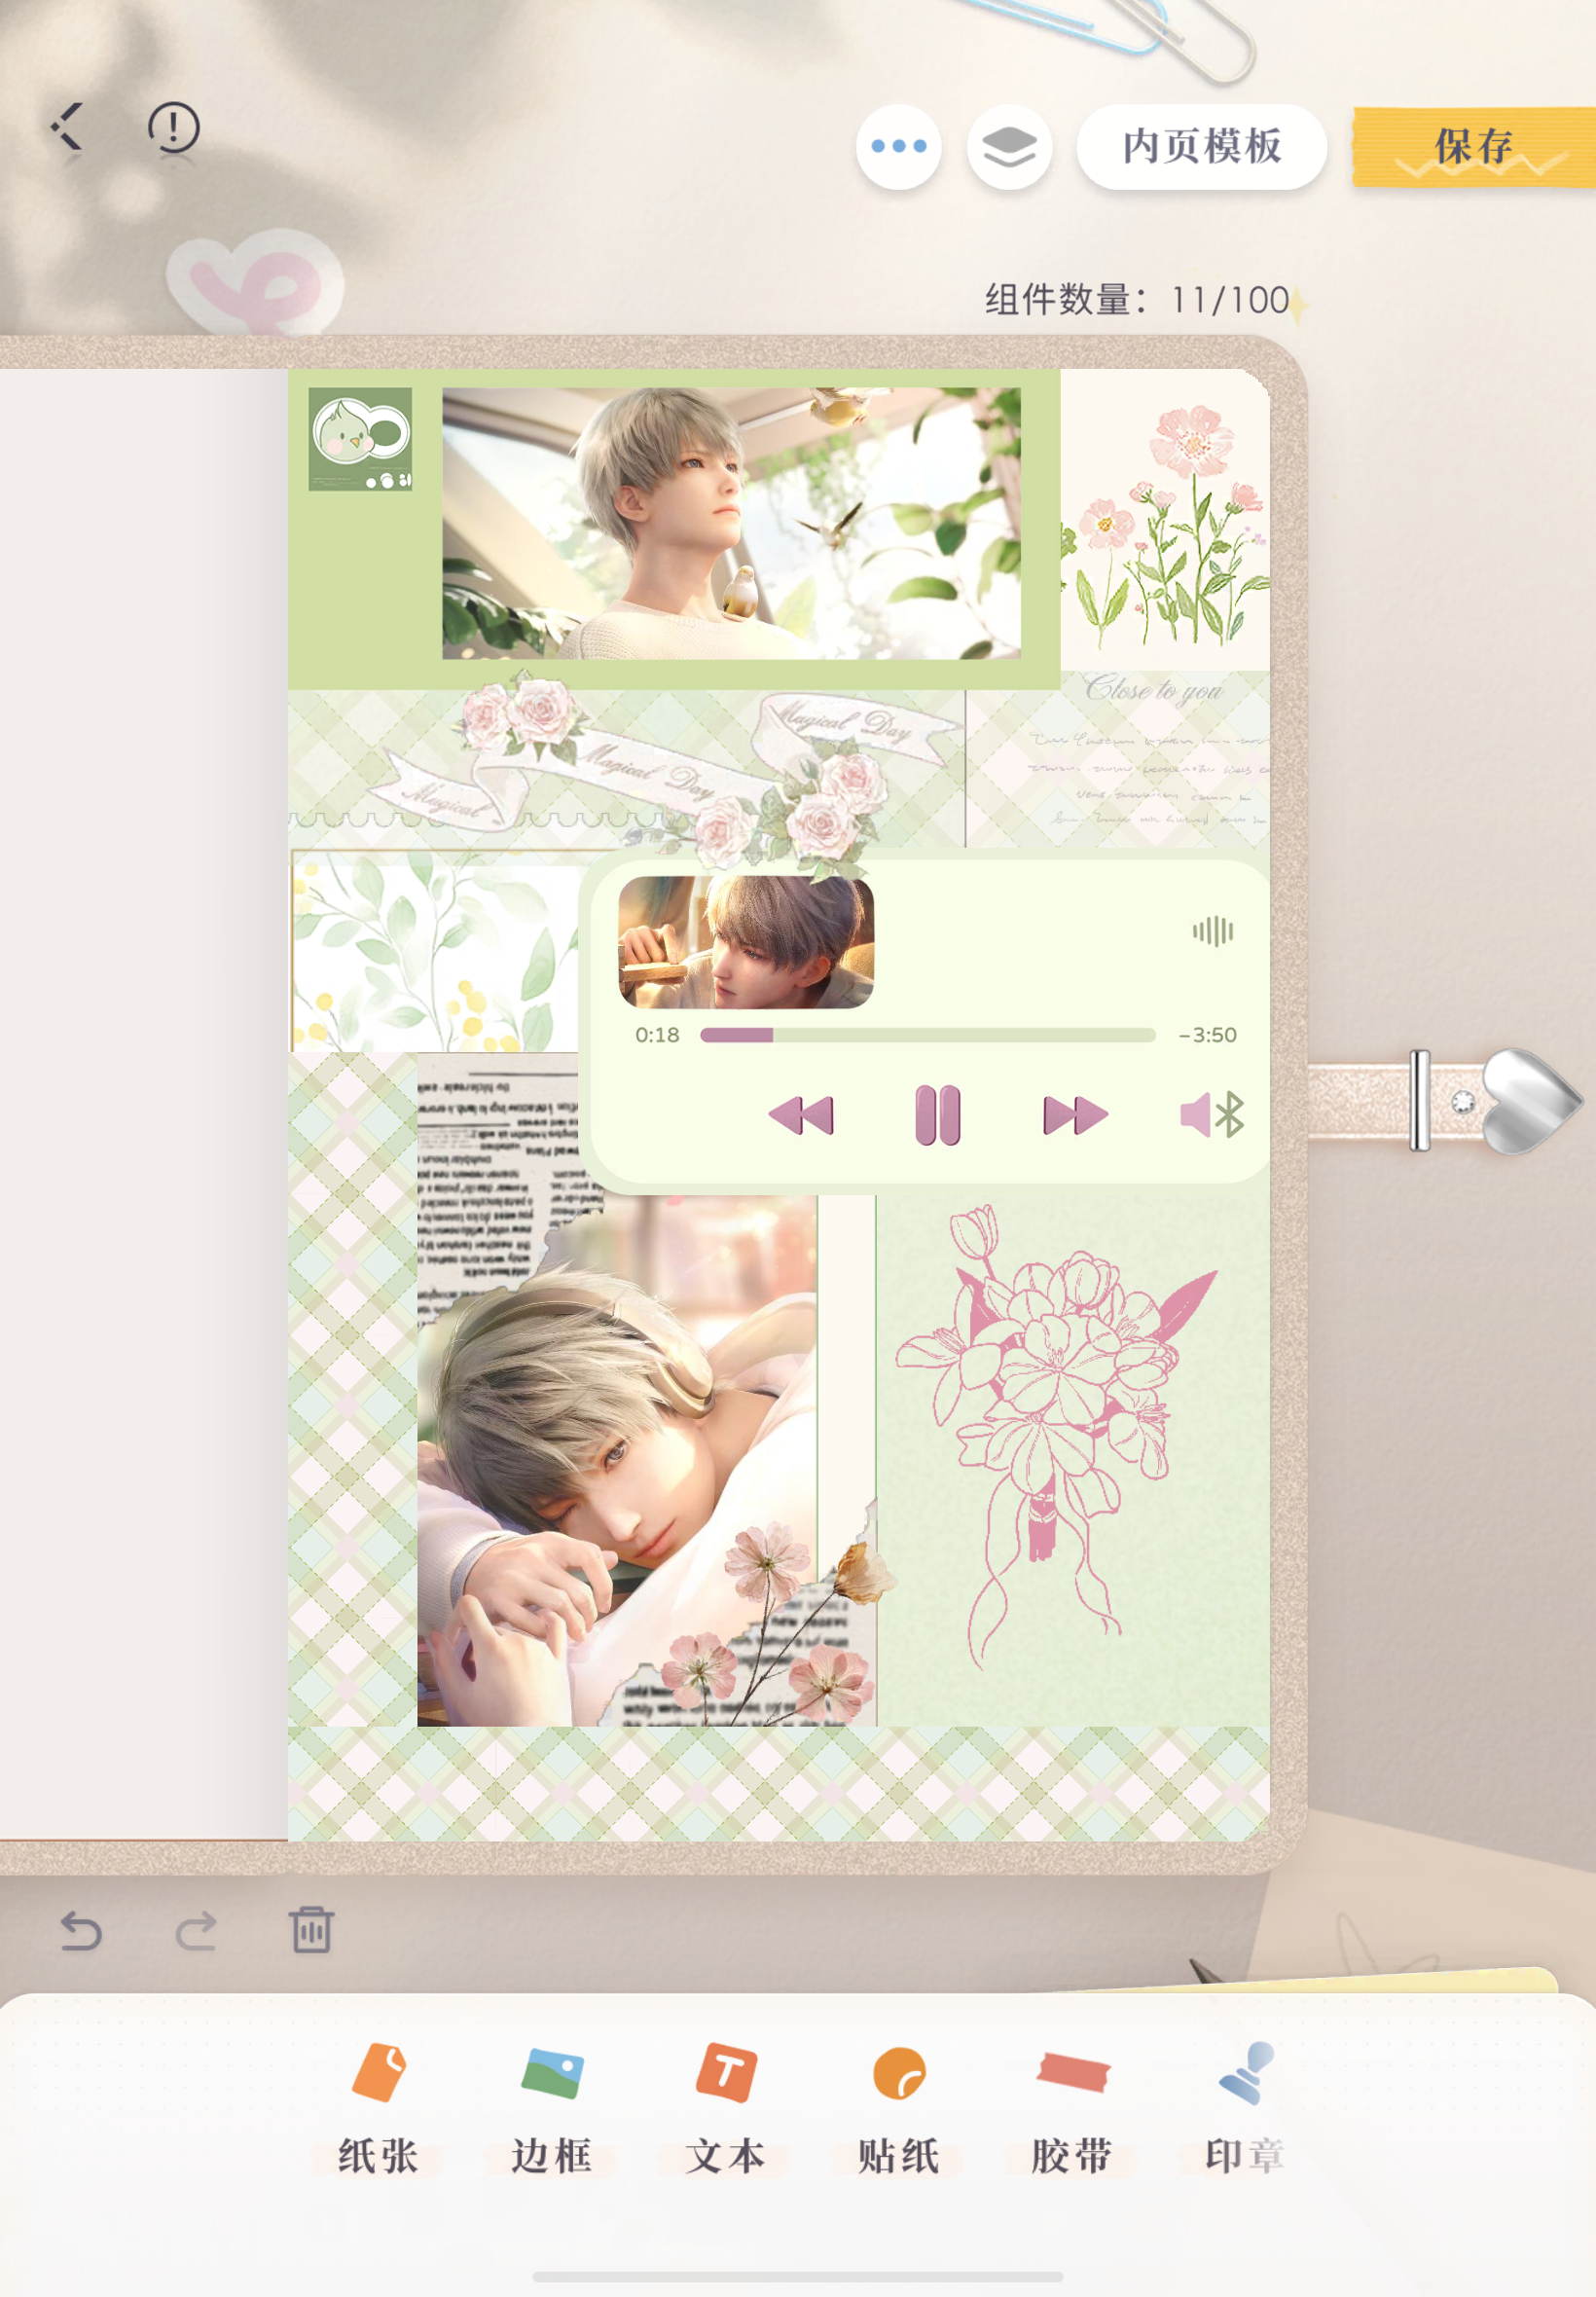Select the portrait photo with headphones
The height and width of the screenshot is (2297, 1596).
coord(617,1461)
